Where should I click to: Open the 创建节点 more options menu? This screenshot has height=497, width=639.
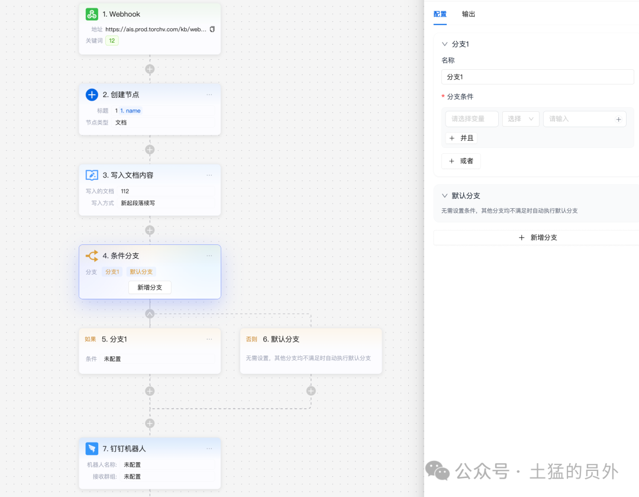pyautogui.click(x=209, y=95)
